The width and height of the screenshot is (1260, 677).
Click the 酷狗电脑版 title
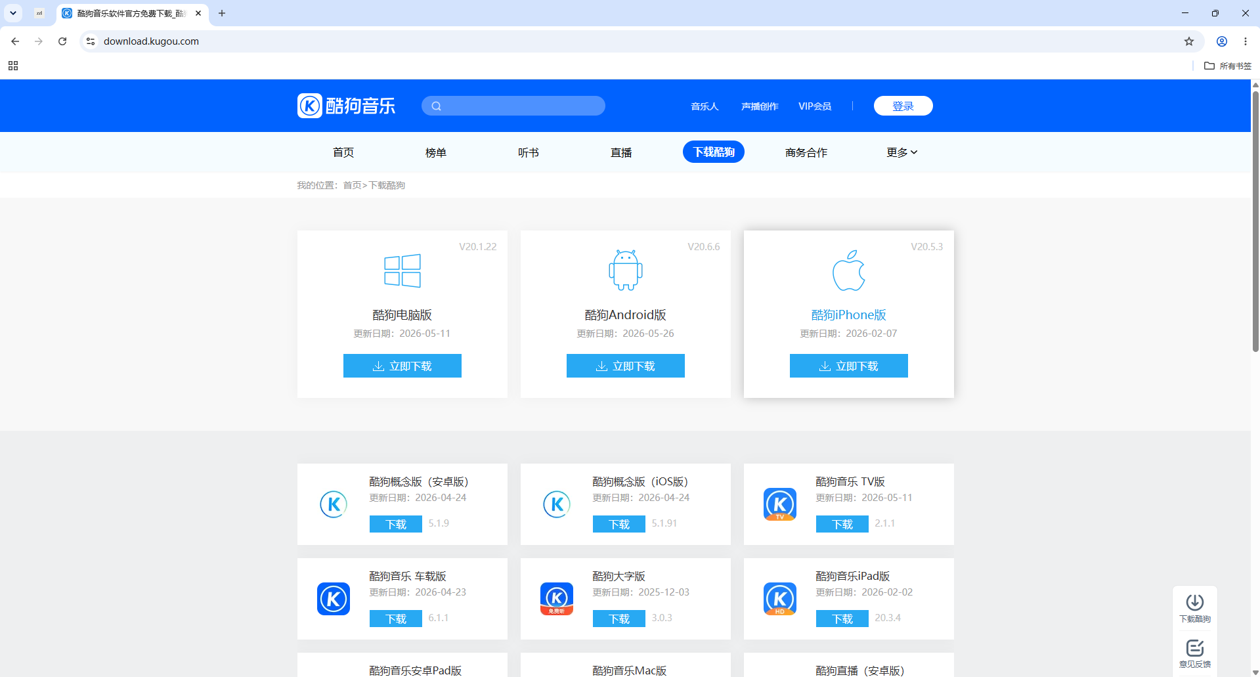tap(402, 315)
